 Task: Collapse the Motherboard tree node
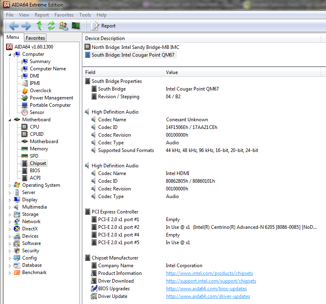[x=10, y=120]
